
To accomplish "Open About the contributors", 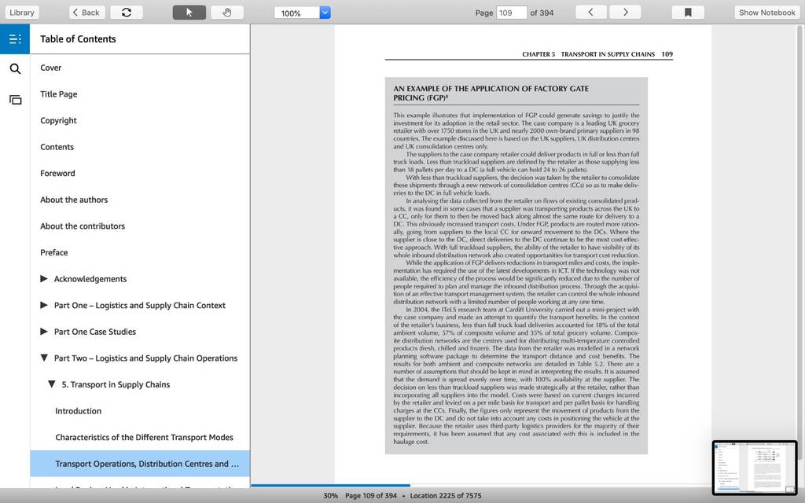I will coord(83,226).
